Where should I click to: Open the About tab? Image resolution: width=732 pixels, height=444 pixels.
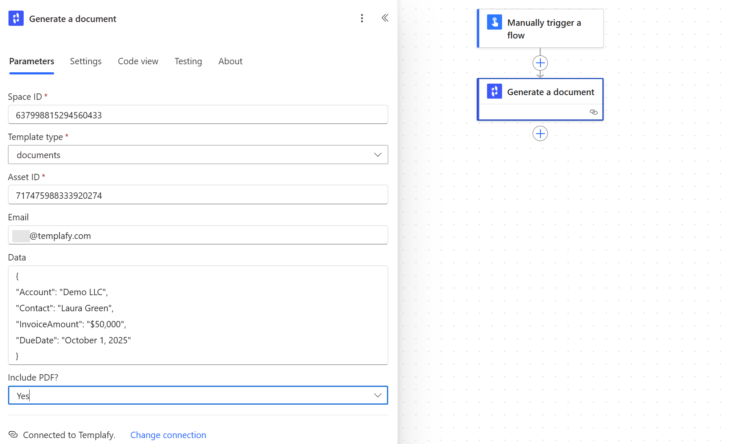tap(230, 61)
